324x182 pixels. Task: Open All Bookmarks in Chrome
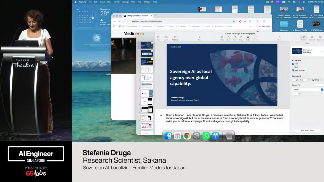(x=263, y=26)
